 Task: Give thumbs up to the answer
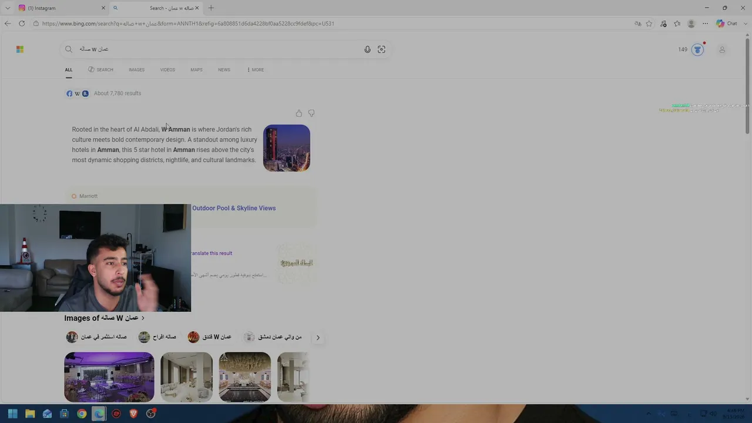299,113
